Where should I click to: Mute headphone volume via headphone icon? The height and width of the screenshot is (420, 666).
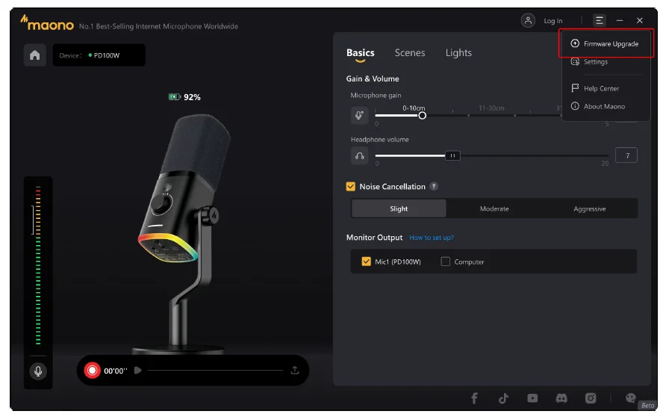pyautogui.click(x=359, y=155)
